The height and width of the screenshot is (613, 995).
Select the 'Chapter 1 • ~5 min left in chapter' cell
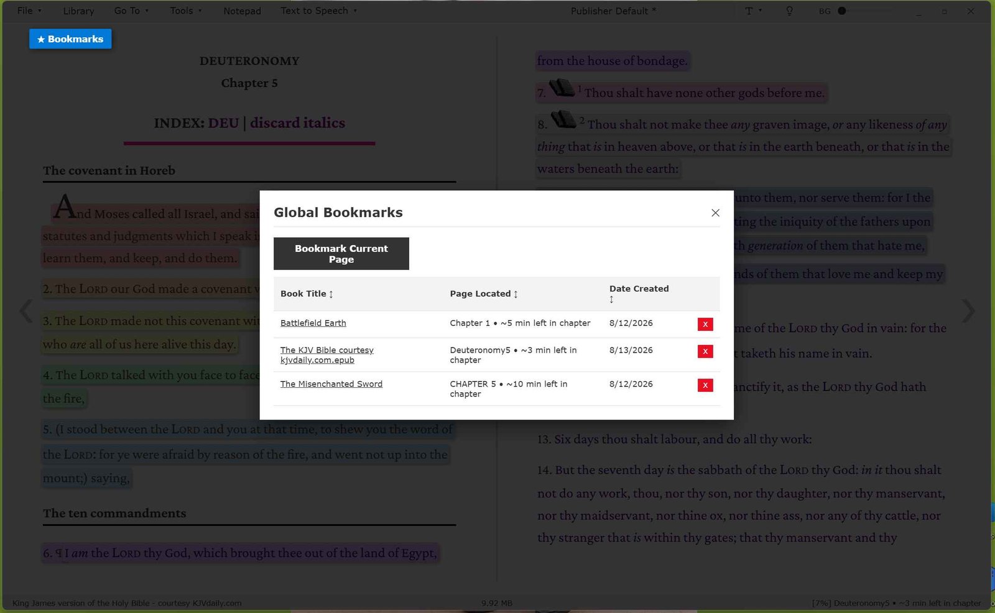pos(520,323)
